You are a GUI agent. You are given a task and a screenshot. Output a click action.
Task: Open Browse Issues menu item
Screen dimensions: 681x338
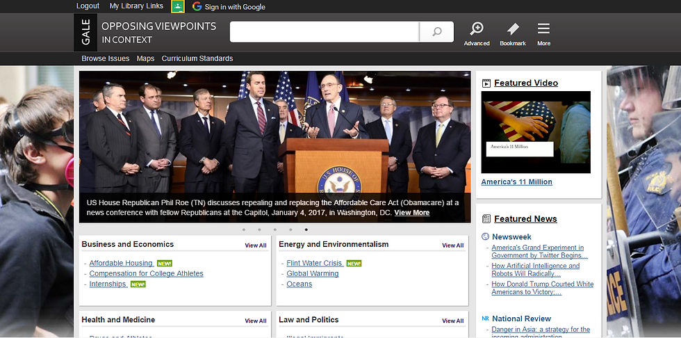[106, 58]
